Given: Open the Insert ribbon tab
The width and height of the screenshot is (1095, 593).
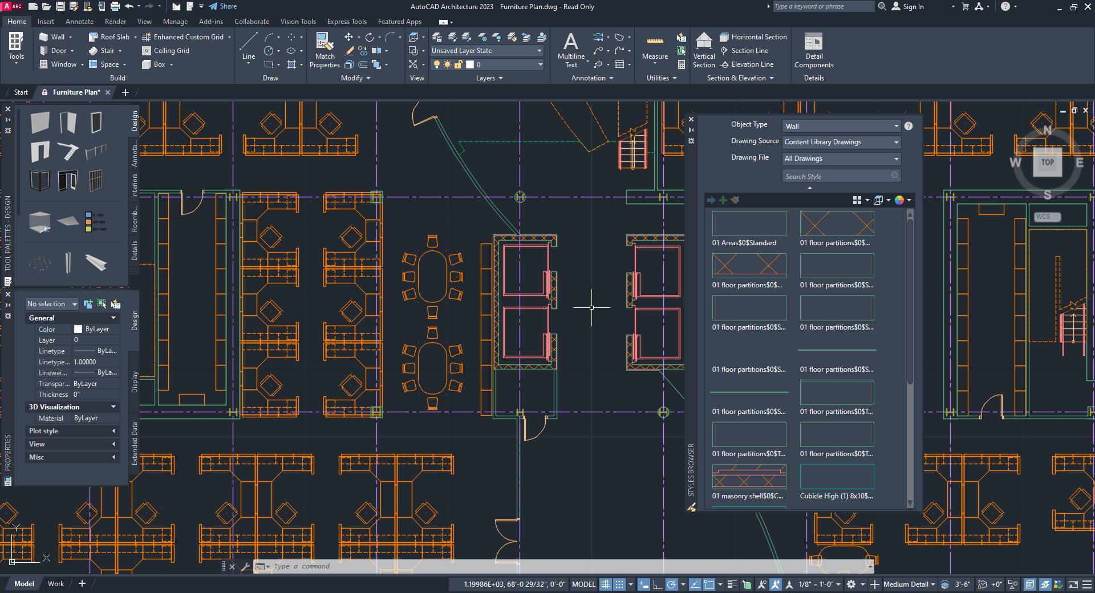Looking at the screenshot, I should [x=46, y=22].
